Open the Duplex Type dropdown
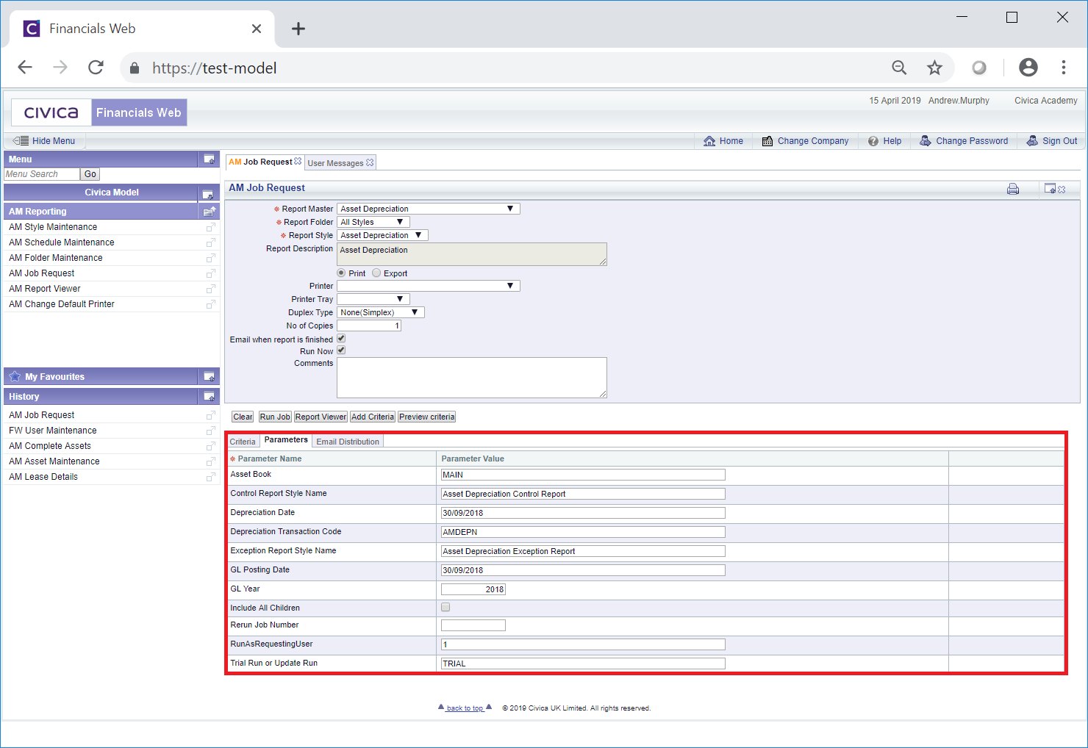 [x=381, y=312]
